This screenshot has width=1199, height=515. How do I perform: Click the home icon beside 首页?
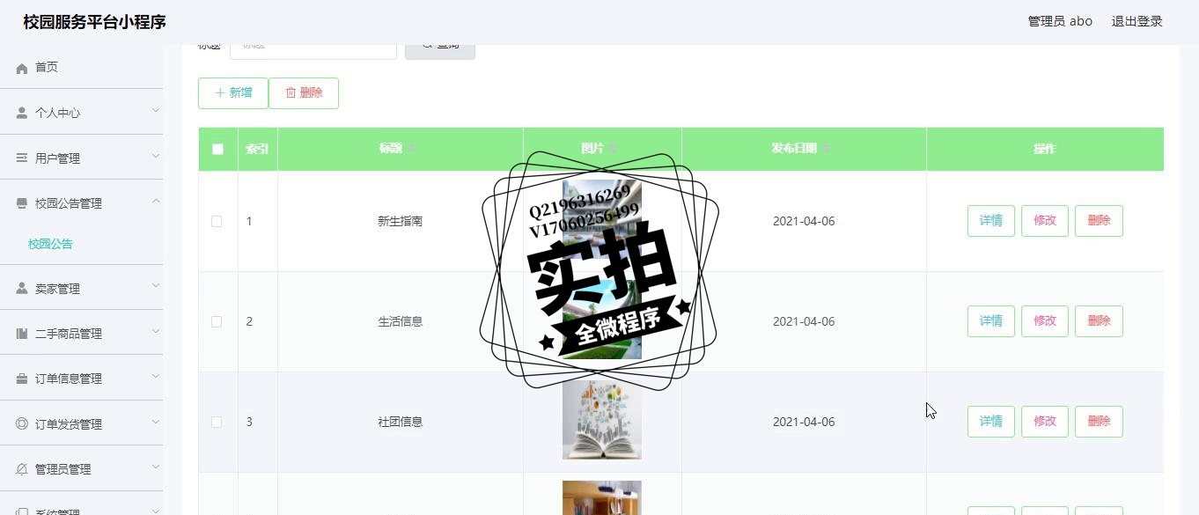[22, 68]
